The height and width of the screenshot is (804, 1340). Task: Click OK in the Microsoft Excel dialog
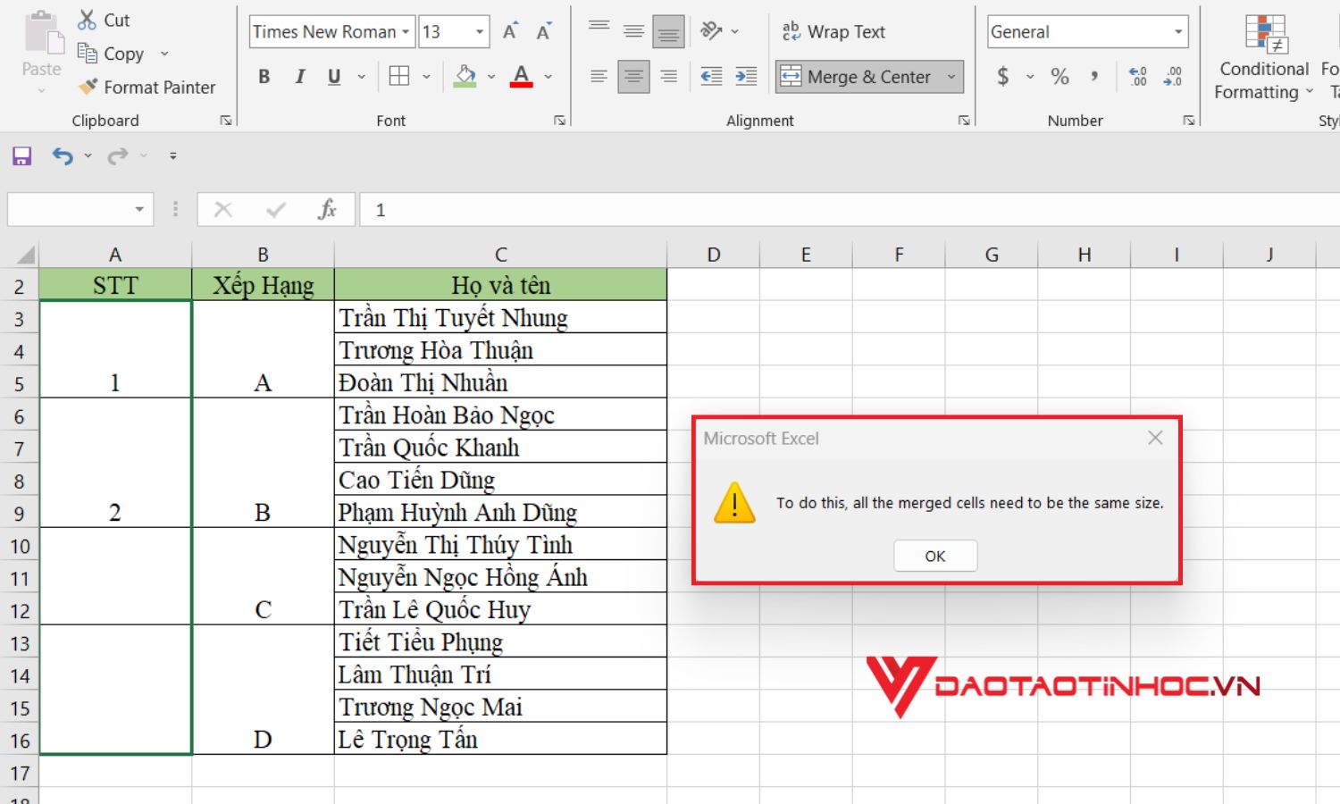(935, 556)
